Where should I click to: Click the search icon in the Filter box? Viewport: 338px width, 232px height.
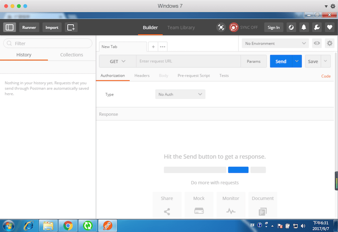pos(9,44)
